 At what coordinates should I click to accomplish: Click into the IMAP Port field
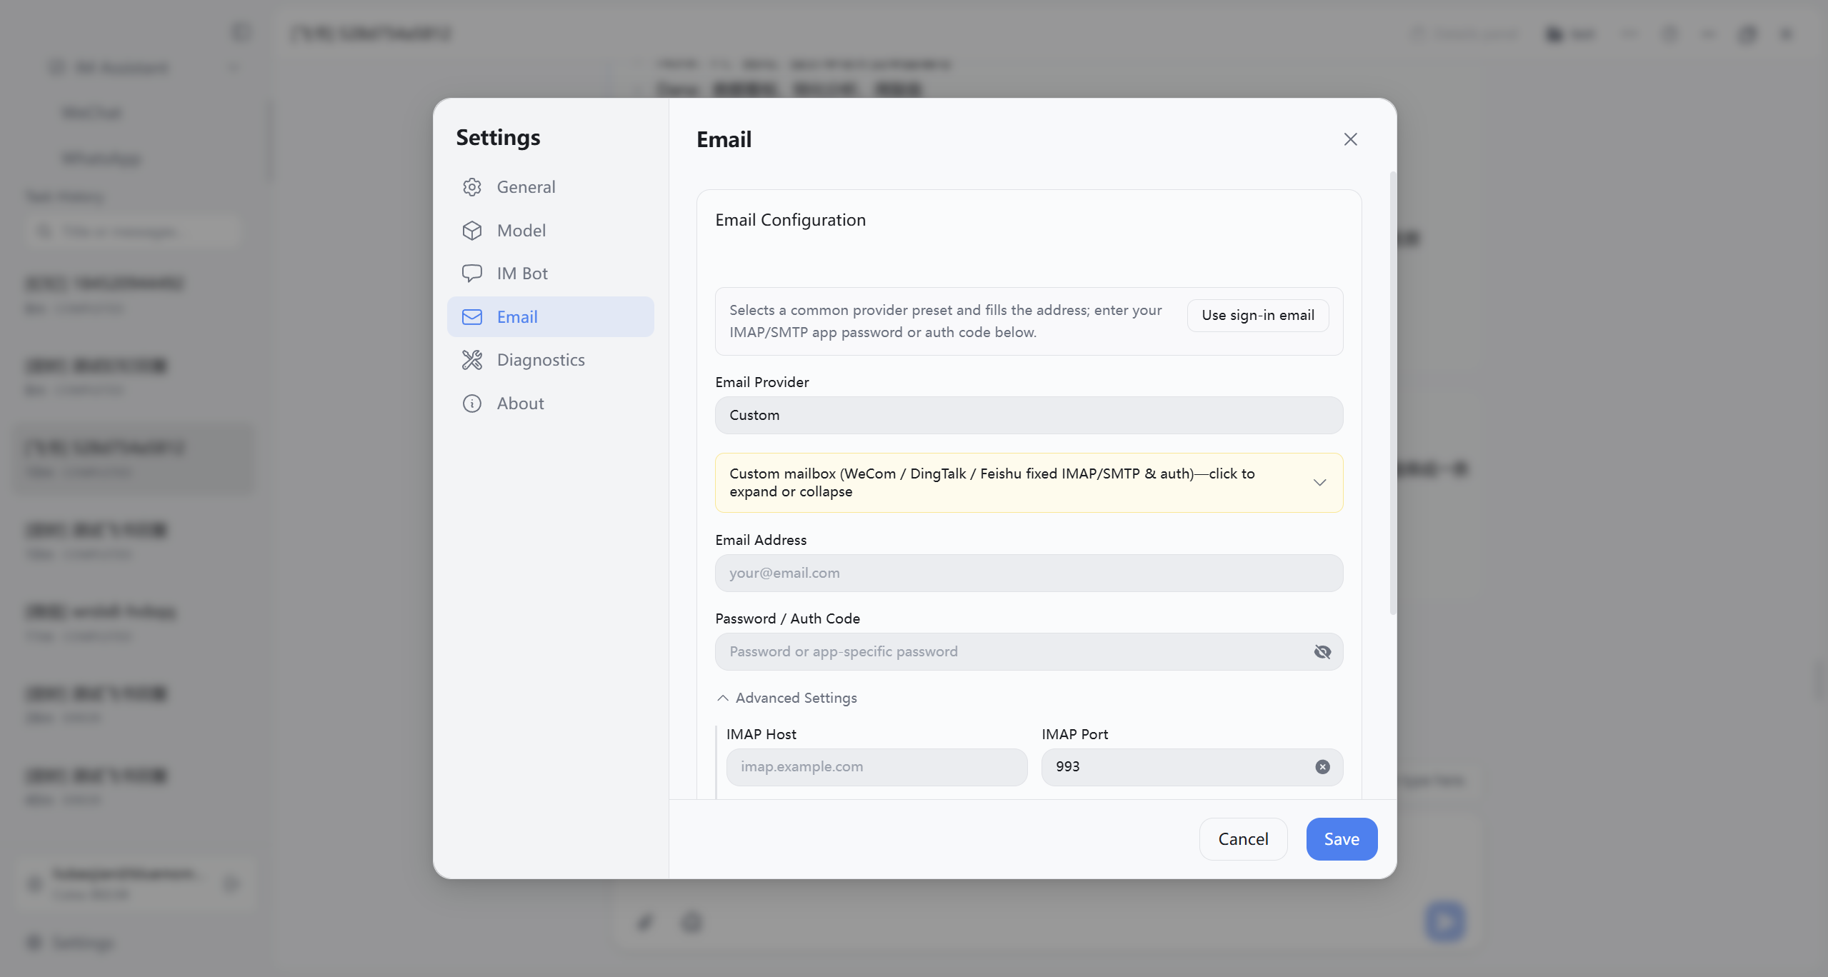pyautogui.click(x=1192, y=767)
